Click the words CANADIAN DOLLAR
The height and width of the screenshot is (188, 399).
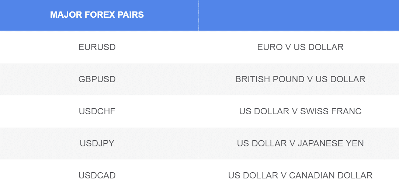(331, 175)
